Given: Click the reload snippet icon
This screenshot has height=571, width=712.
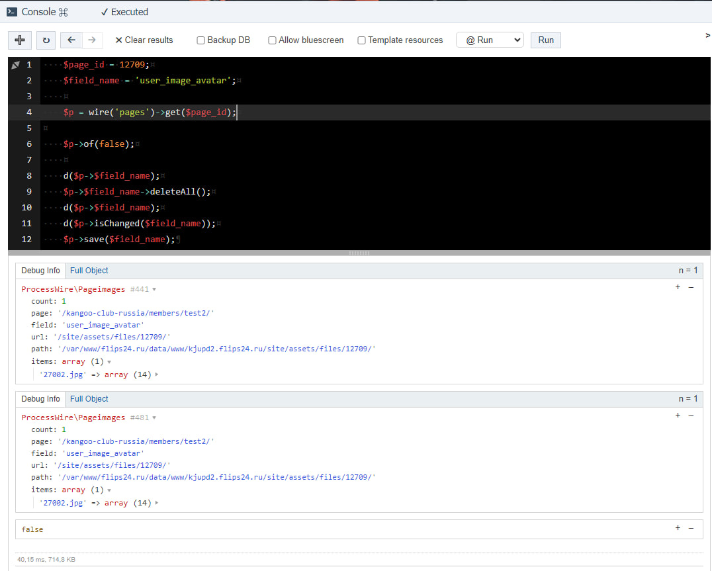Looking at the screenshot, I should pyautogui.click(x=46, y=40).
